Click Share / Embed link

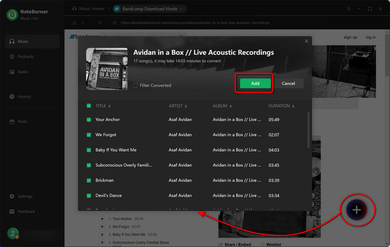[x=235, y=245]
